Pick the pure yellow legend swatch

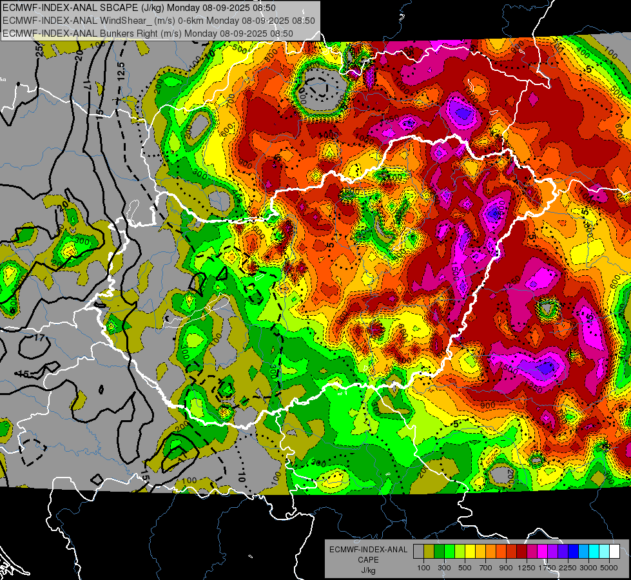(470, 552)
